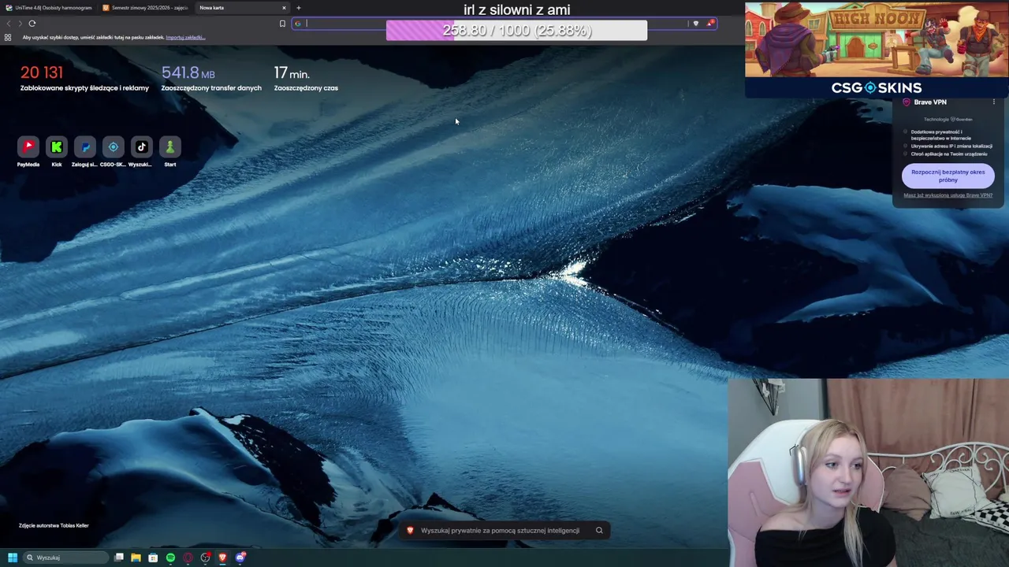Open Opera GX from the taskbar

pyautogui.click(x=188, y=558)
